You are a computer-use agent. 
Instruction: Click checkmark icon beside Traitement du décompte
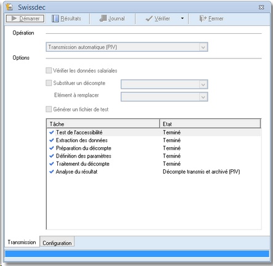(52, 164)
